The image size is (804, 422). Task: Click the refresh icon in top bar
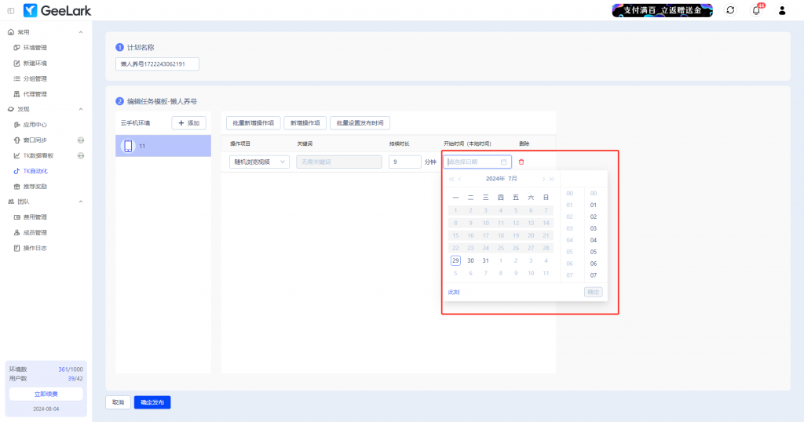pos(730,10)
